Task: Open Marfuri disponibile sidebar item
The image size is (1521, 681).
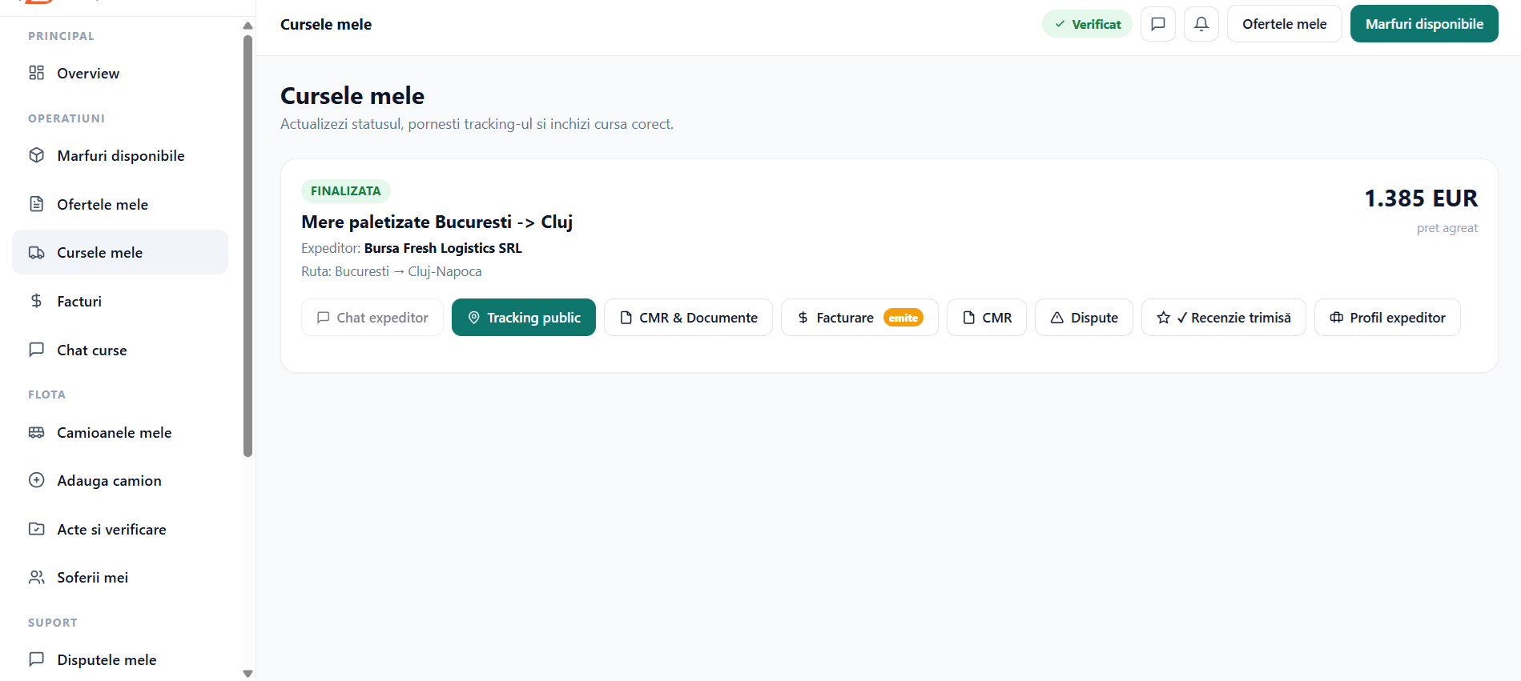Action: (120, 155)
